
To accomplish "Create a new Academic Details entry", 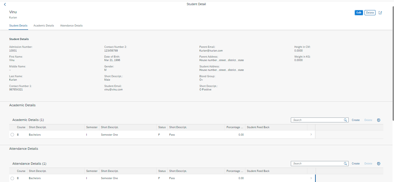I will click(356, 120).
